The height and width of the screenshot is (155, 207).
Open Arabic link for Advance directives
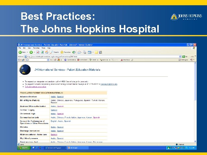53,97
